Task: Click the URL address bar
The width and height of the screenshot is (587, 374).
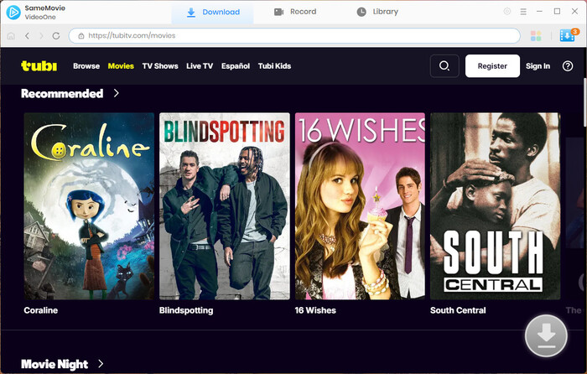Action: click(x=293, y=36)
